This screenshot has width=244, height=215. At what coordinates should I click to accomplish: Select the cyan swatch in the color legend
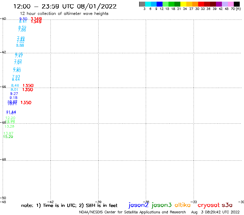pyautogui.click(x=148, y=4)
